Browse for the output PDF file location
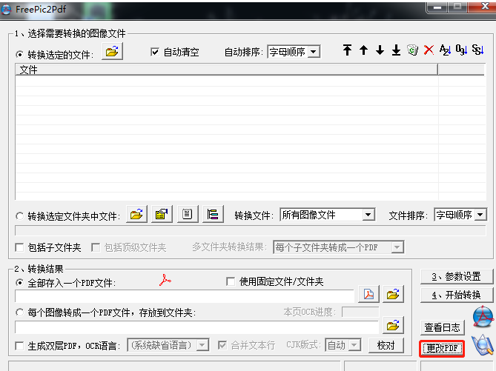Screen dimensions: 496x371 (x=393, y=294)
